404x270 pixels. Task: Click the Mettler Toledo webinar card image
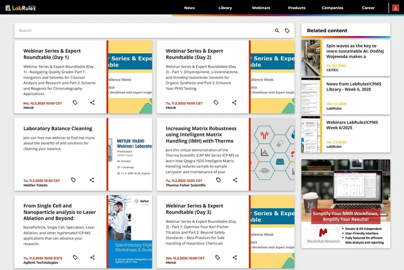[x=130, y=154]
